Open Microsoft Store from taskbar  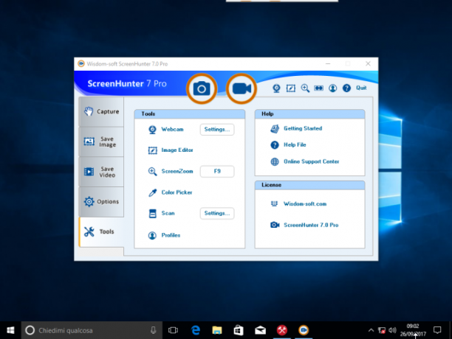pos(239,330)
